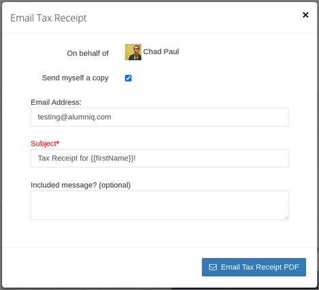Click the envelope icon on the email button
The height and width of the screenshot is (290, 319).
213,267
